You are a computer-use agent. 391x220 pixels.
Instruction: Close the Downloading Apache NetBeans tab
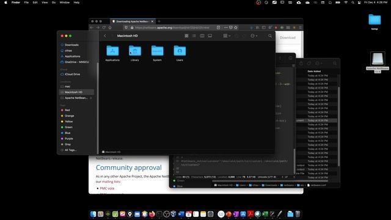point(152,21)
